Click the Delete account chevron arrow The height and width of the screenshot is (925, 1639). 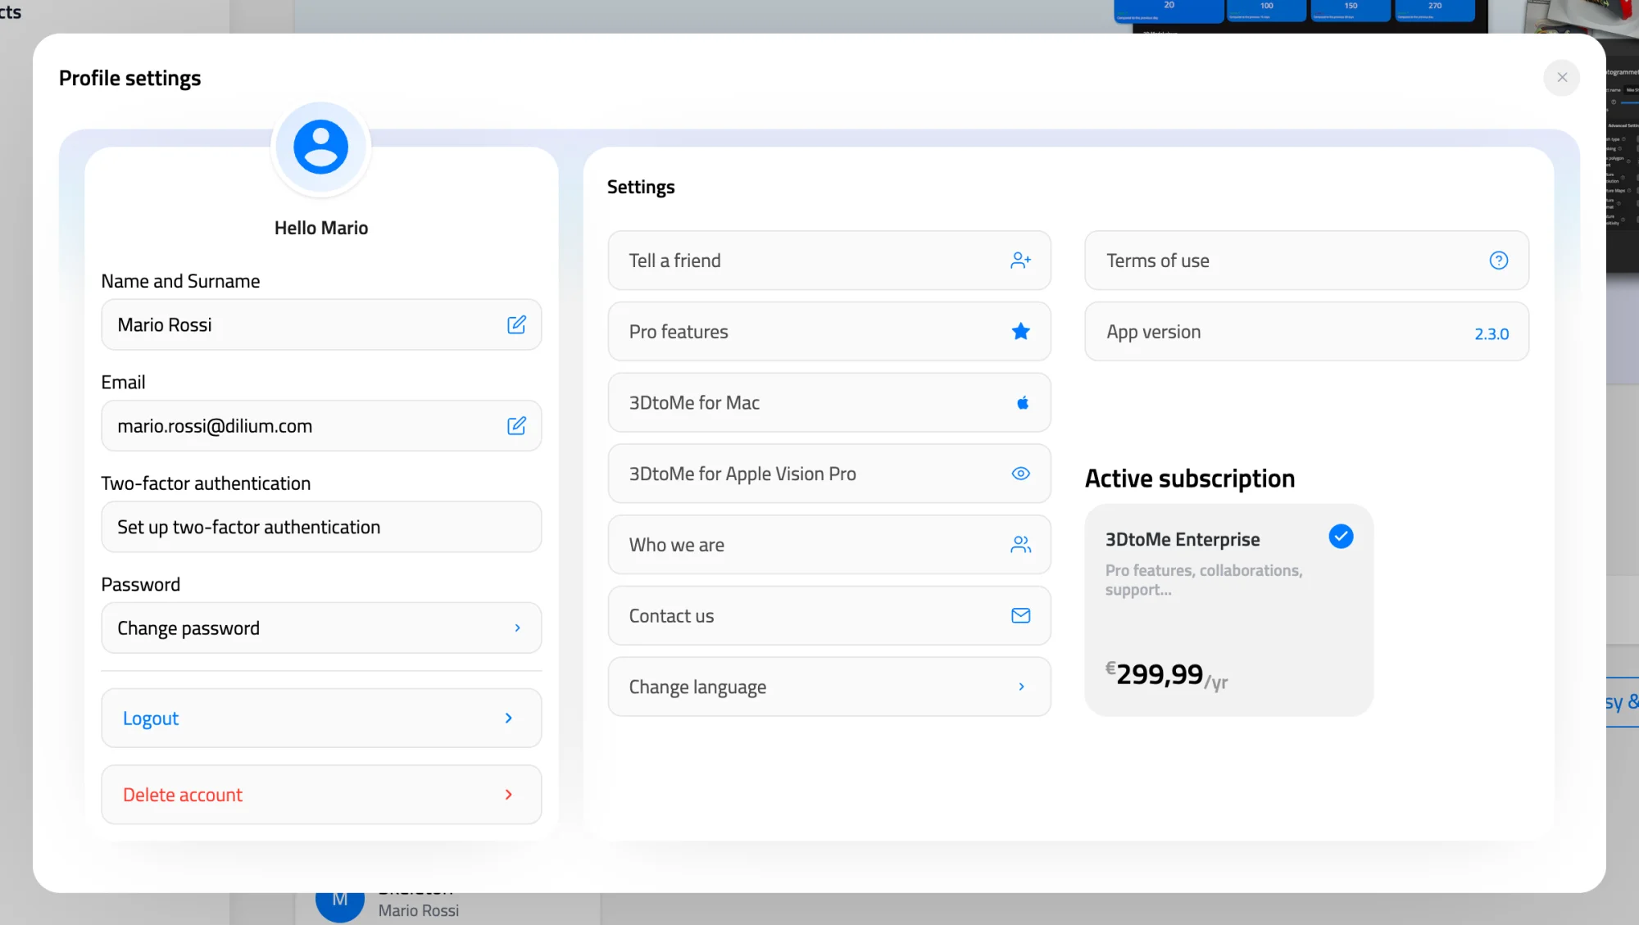(x=508, y=795)
